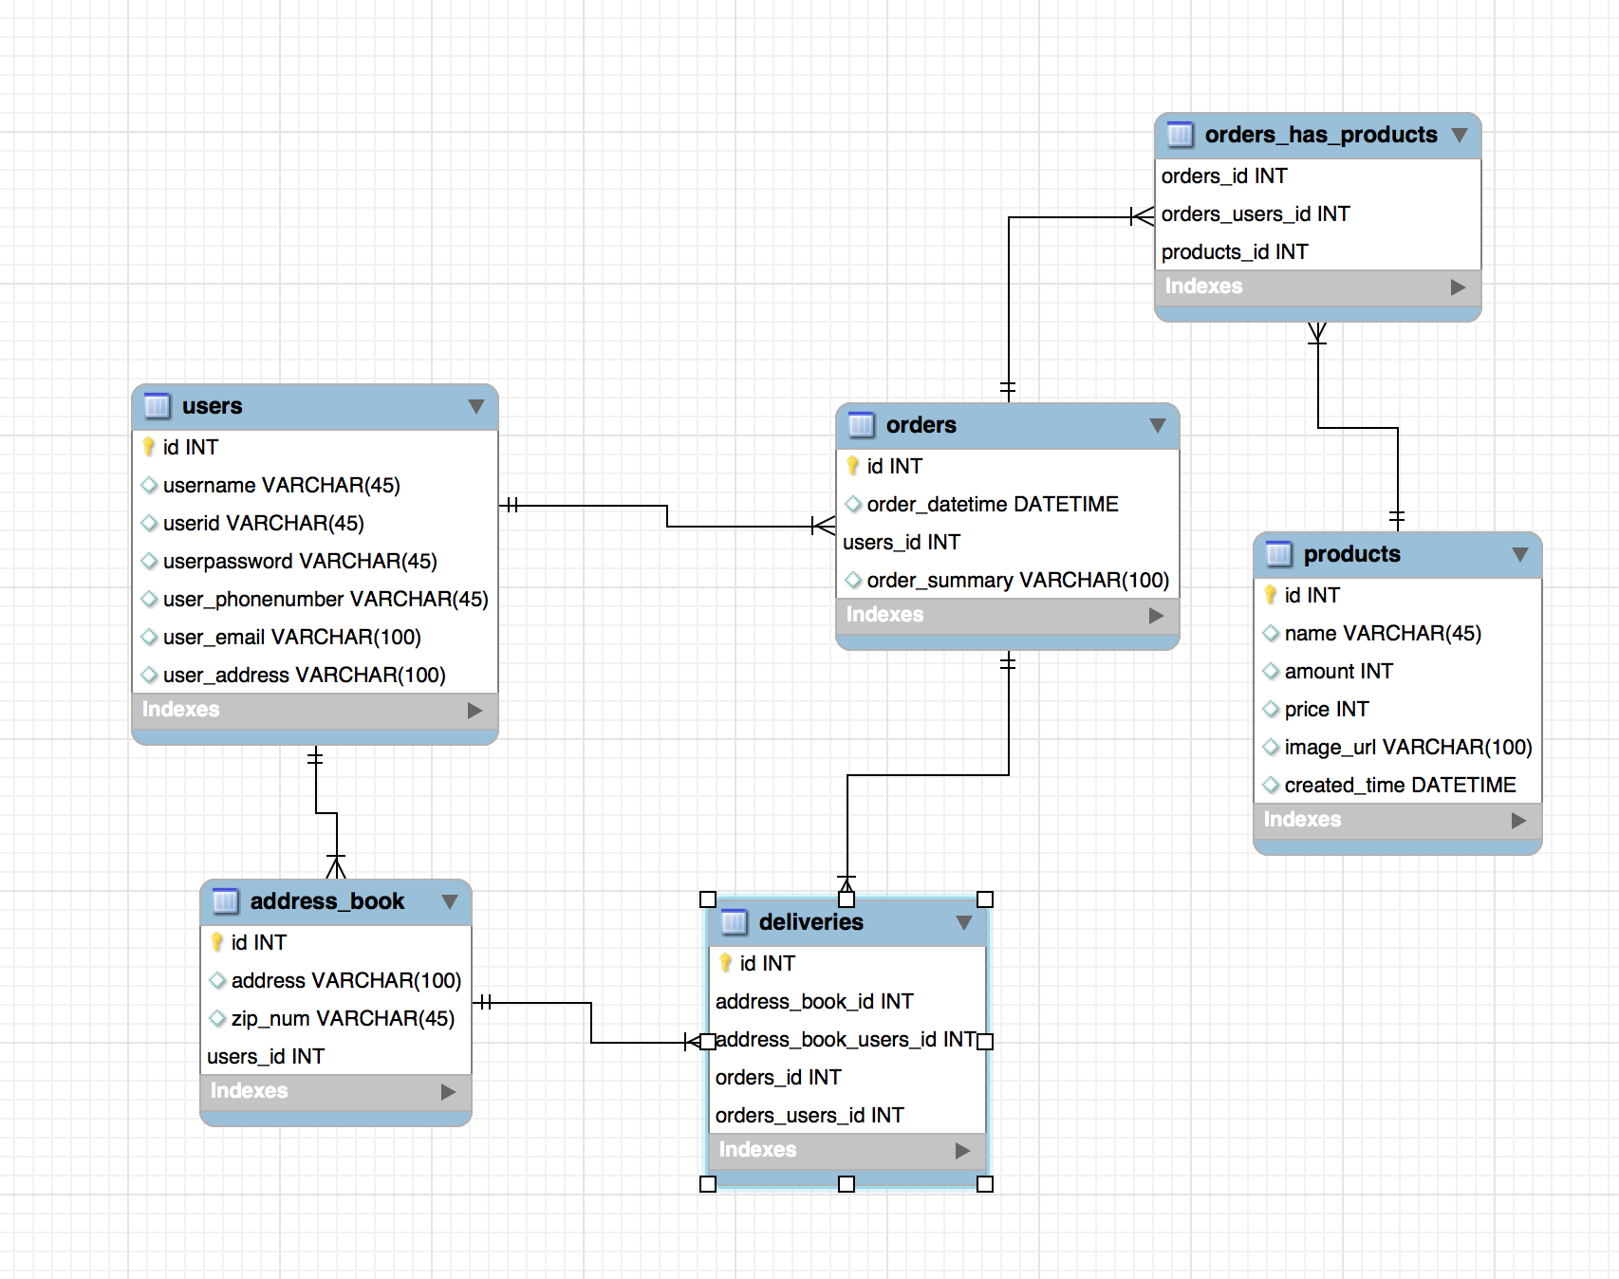Click the products table icon

pyautogui.click(x=1278, y=554)
